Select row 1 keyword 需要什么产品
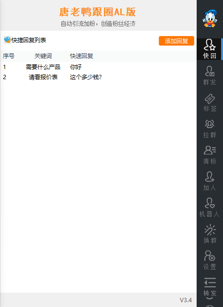The width and height of the screenshot is (223, 307). tap(43, 67)
